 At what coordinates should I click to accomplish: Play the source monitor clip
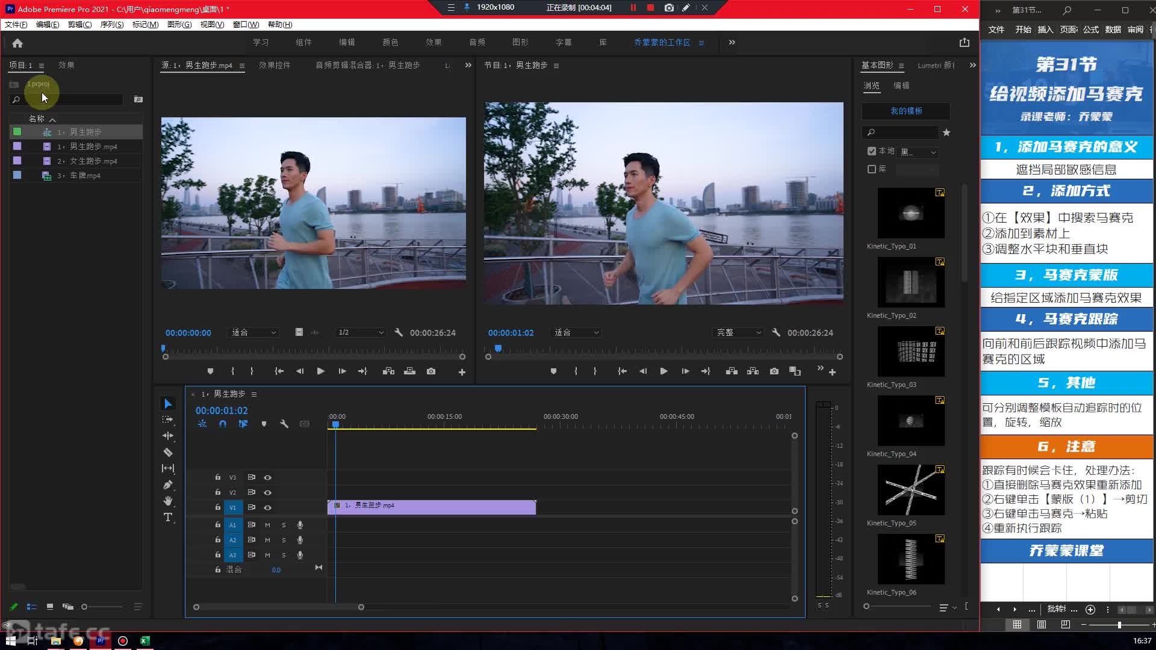click(x=320, y=371)
